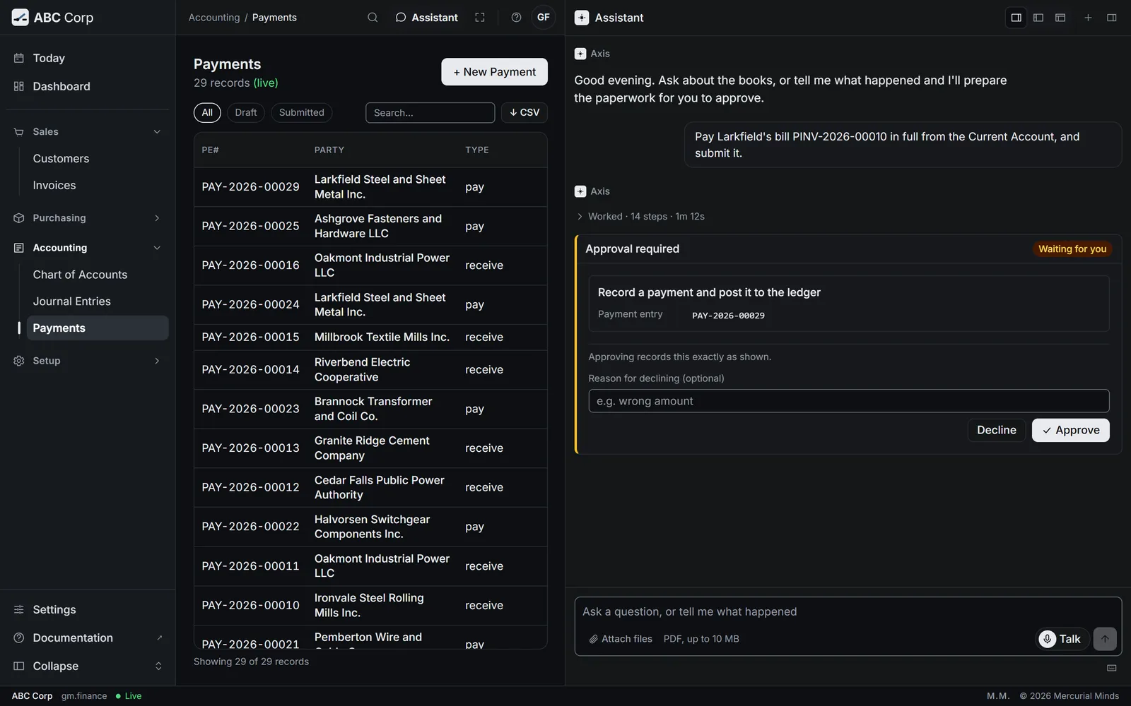Open the Assistant button in top bar

pos(426,18)
